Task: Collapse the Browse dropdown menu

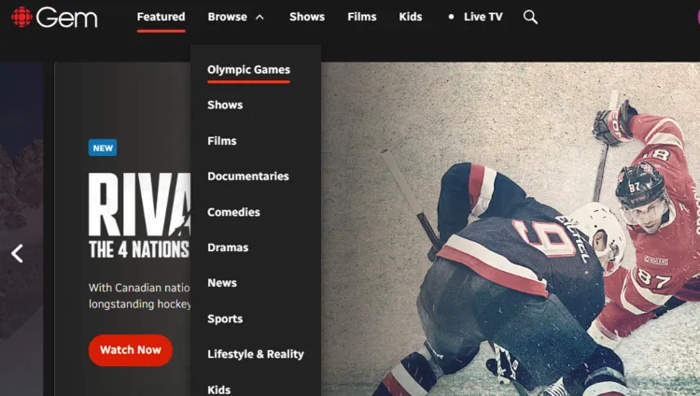Action: tap(236, 17)
